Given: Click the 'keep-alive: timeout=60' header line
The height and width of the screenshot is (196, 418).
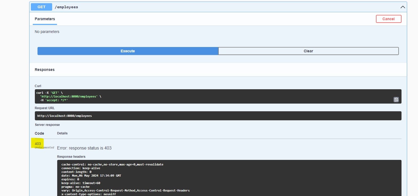Looking at the screenshot, I should tap(81, 183).
